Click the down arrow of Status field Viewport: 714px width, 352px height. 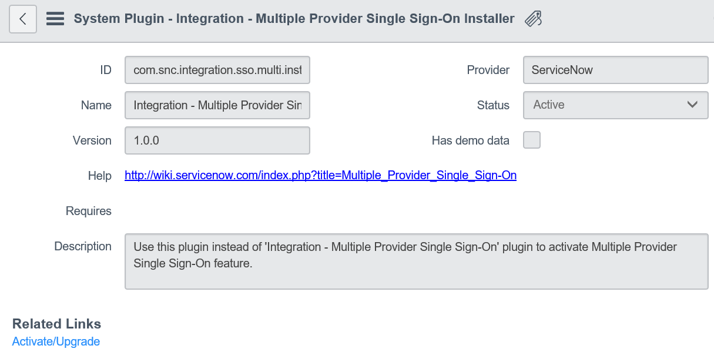point(692,105)
